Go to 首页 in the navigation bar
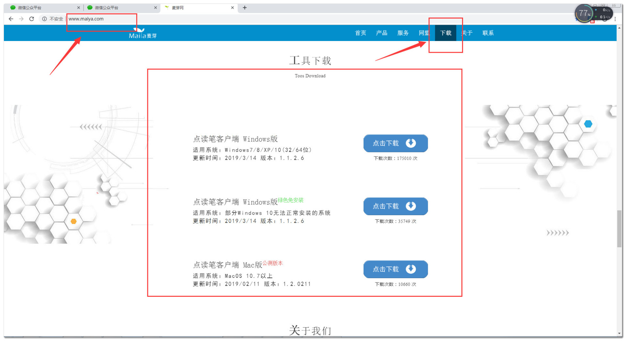Image resolution: width=626 pixels, height=341 pixels. coord(360,33)
